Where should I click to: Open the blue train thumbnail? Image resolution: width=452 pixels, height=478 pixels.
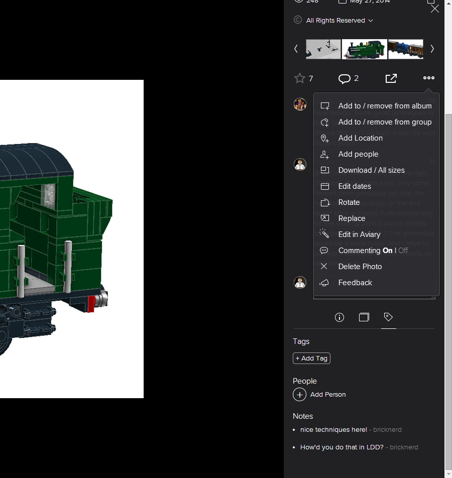(406, 49)
